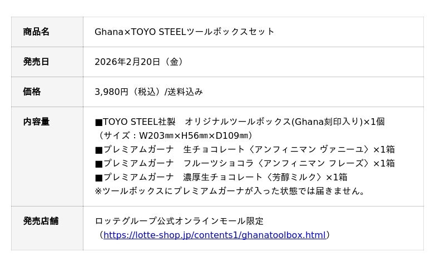The width and height of the screenshot is (445, 267).
Task: Click the bullet before TOYO STEEL社製
Action: click(98, 122)
